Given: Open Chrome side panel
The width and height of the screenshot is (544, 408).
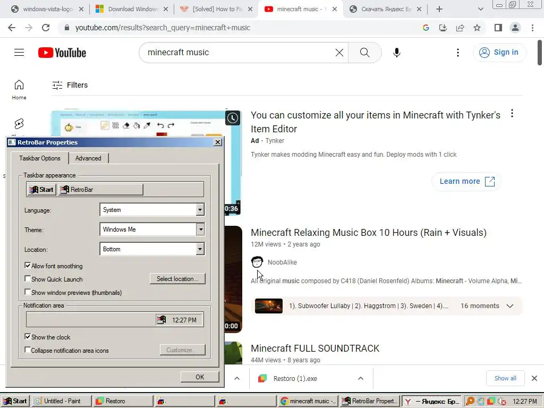Looking at the screenshot, I should pos(498,28).
